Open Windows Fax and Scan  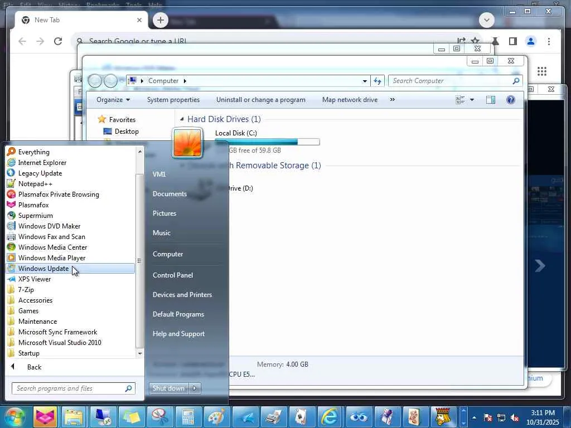(x=52, y=236)
